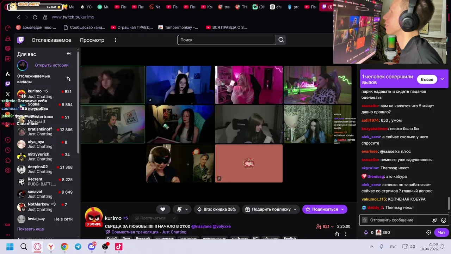The image size is (451, 254).
Task: Expand the '1 человек совершили вызов' banner
Action: pos(442,79)
